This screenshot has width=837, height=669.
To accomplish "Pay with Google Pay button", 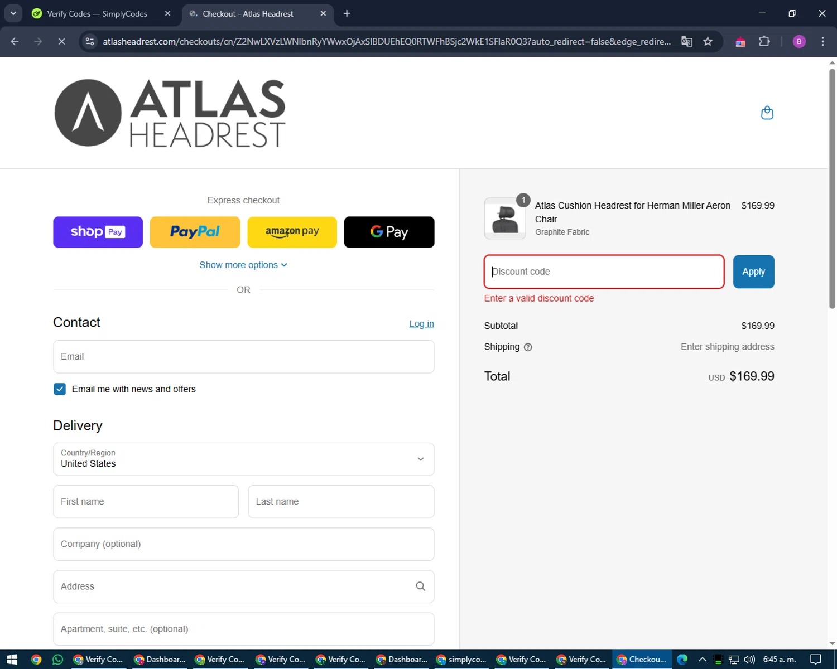I will click(389, 232).
